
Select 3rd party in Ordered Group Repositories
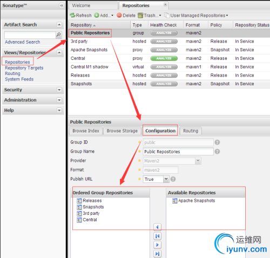tap(88, 213)
